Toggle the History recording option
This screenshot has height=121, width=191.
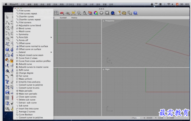click(x=74, y=18)
